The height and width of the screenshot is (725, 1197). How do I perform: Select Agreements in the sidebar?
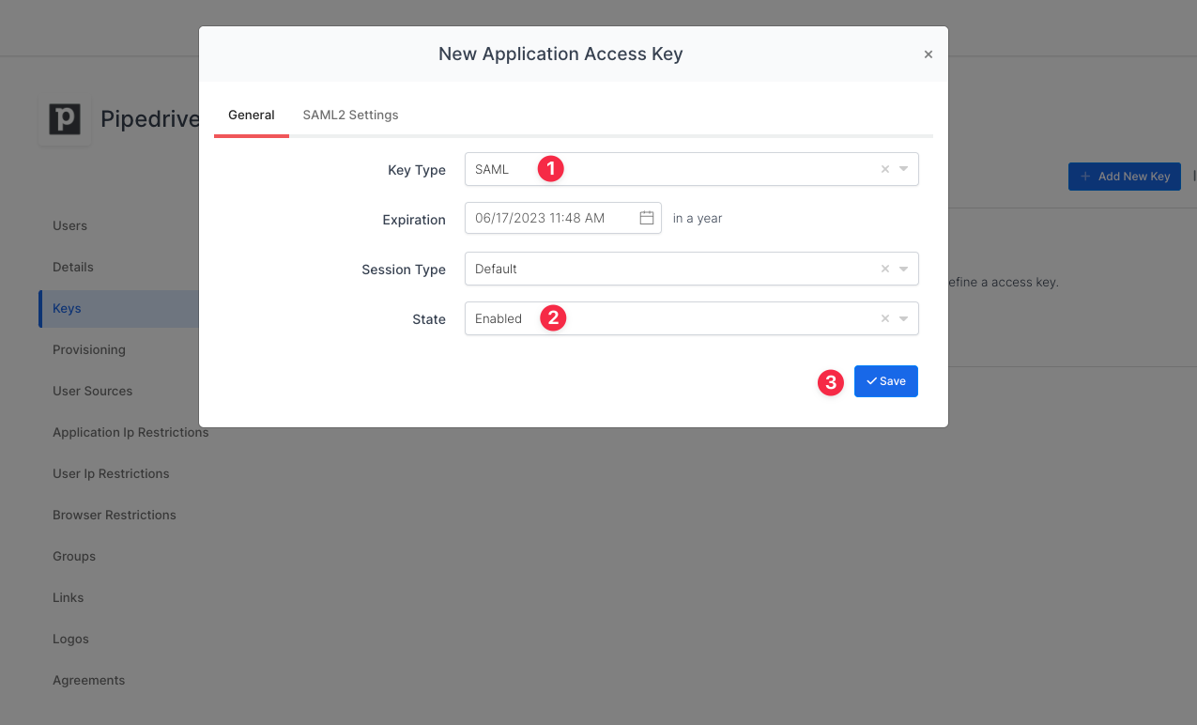coord(88,681)
